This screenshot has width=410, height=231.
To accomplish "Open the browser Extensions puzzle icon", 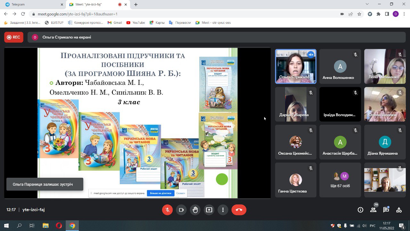I will click(379, 14).
